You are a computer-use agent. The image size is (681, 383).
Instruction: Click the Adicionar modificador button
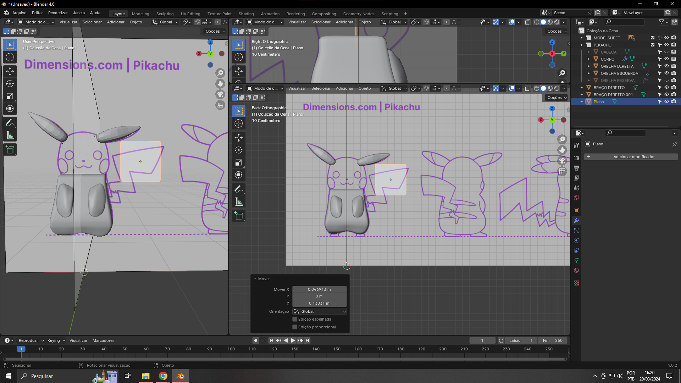(x=633, y=157)
